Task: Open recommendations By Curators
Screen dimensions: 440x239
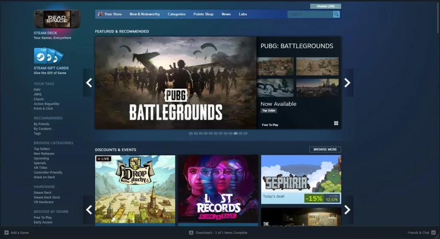Action: coord(43,129)
